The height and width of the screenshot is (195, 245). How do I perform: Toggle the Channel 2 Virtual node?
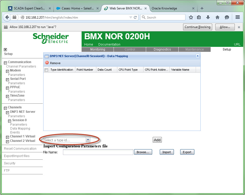tap(7, 142)
